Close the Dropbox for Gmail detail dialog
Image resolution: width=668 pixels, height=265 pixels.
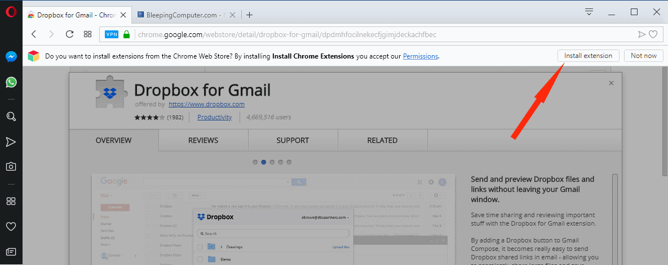coord(611,83)
